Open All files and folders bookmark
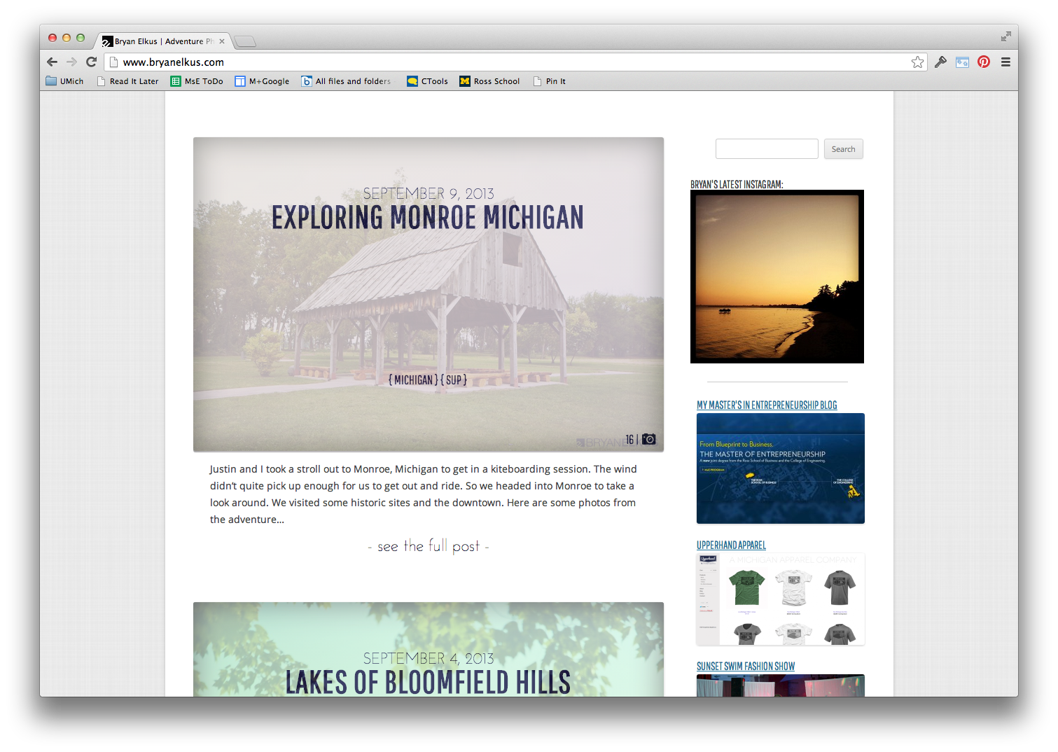This screenshot has width=1058, height=752. pos(347,81)
